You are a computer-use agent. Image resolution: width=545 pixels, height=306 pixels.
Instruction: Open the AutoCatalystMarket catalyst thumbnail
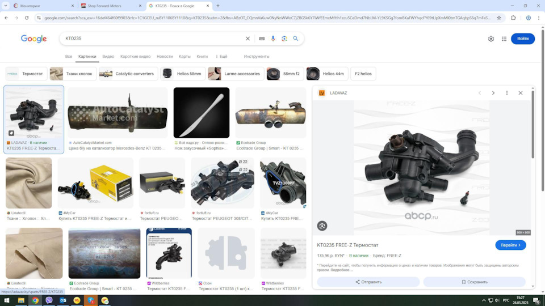click(118, 113)
